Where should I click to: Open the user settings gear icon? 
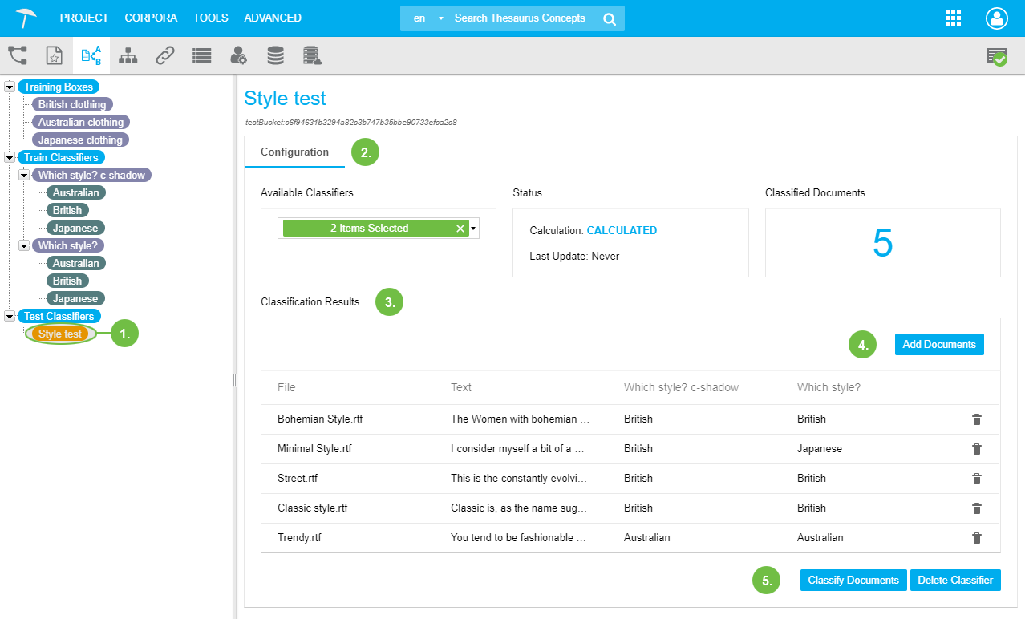coord(238,55)
